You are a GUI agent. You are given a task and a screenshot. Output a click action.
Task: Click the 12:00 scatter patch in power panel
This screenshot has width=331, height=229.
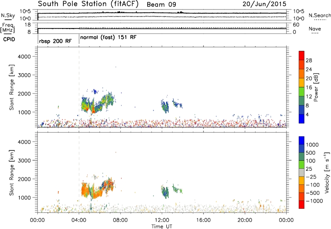click(165, 106)
